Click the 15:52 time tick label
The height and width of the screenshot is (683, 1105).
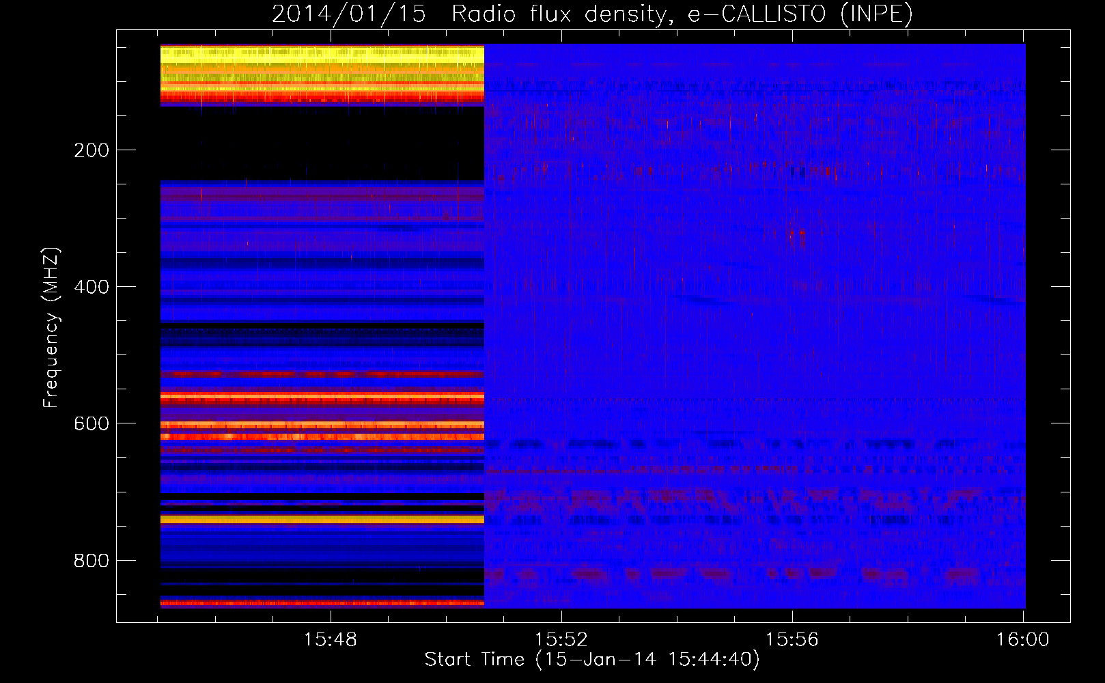561,640
